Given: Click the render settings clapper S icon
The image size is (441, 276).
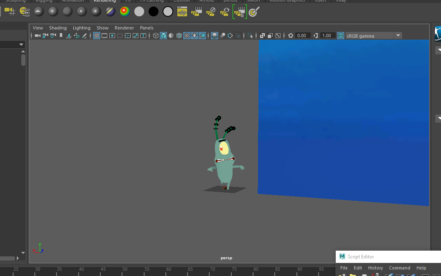Looking at the screenshot, I should 240,12.
